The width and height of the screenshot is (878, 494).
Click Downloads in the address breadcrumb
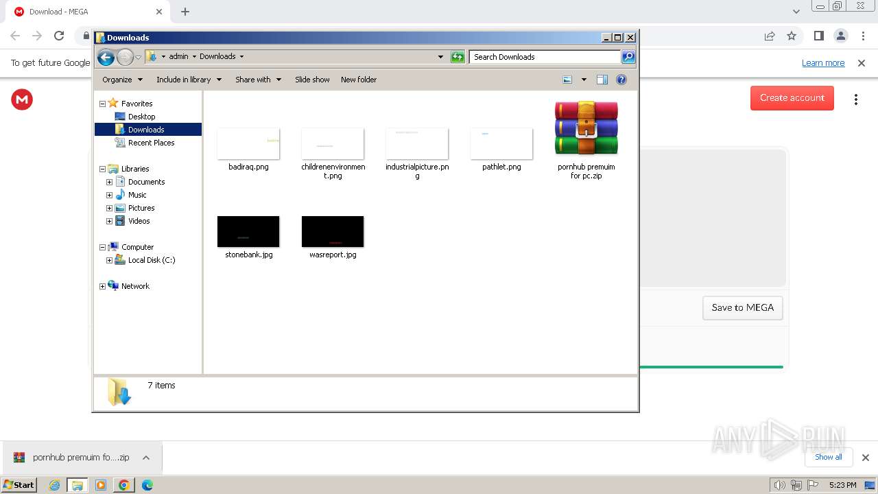[x=217, y=57]
